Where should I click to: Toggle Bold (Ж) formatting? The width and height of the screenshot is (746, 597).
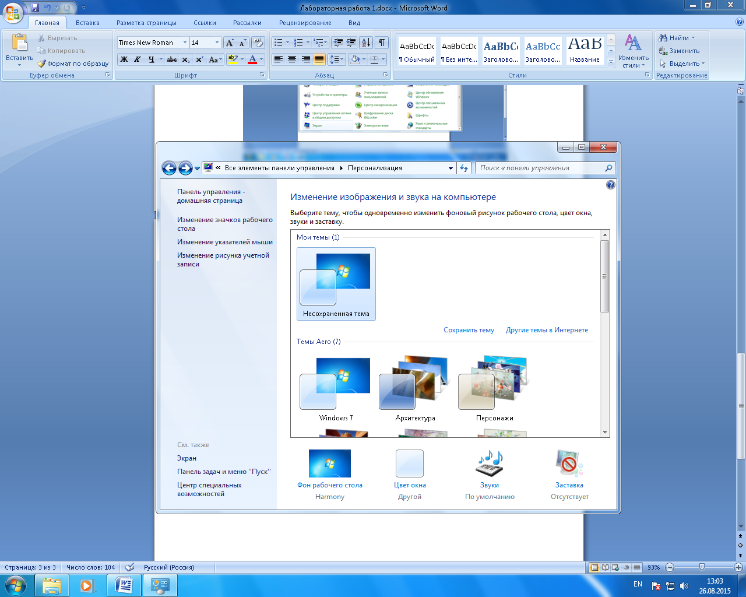(124, 59)
